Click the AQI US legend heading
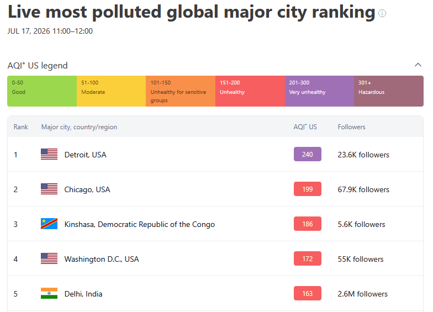The width and height of the screenshot is (433, 312). tap(38, 65)
